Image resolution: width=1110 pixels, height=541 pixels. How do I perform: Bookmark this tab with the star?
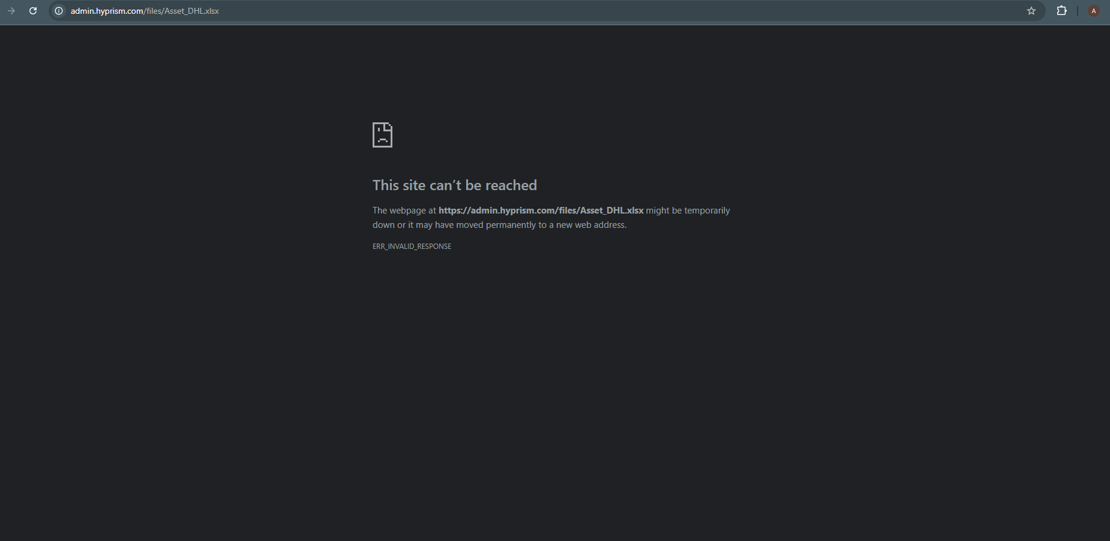pyautogui.click(x=1031, y=11)
